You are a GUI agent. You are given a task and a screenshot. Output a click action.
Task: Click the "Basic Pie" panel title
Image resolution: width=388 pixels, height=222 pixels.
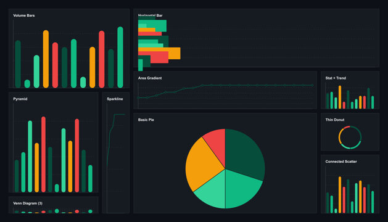pyautogui.click(x=146, y=120)
